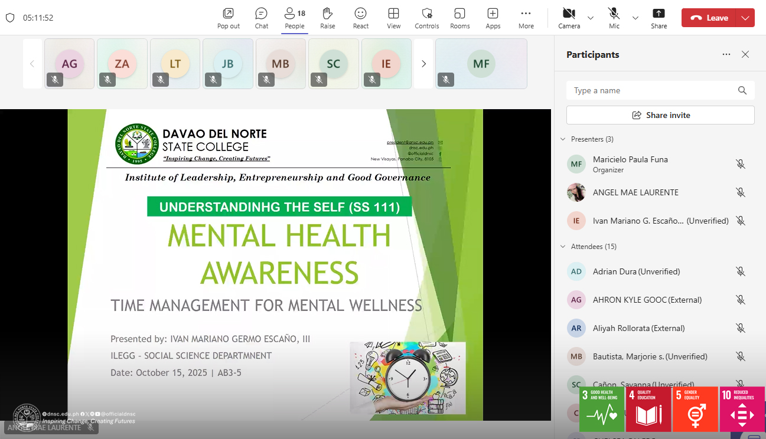Open the React emoji options

pos(360,18)
